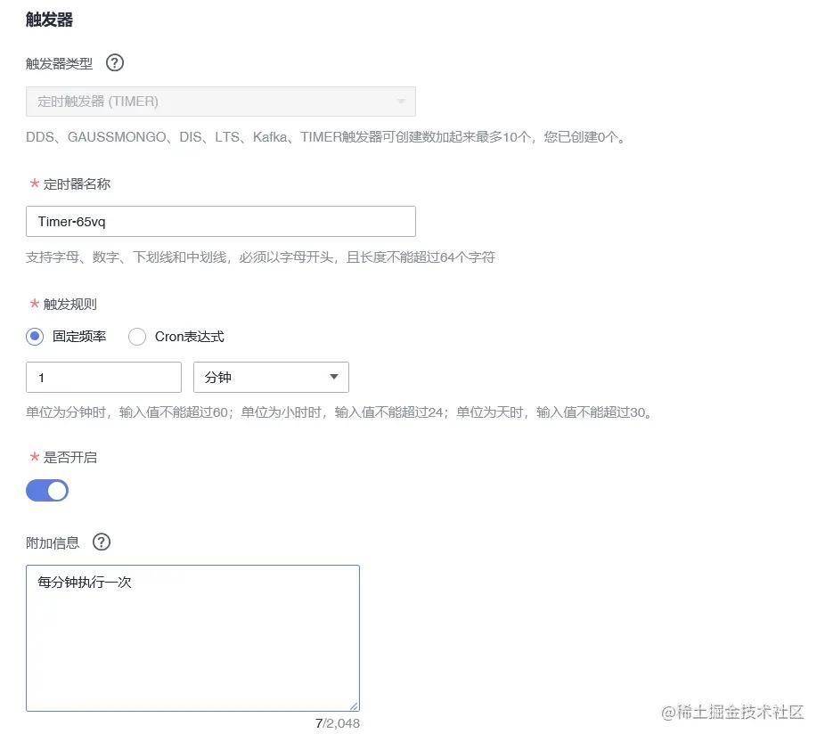Click the 7/2,048 character counter
The height and width of the screenshot is (742, 825).
[x=337, y=724]
